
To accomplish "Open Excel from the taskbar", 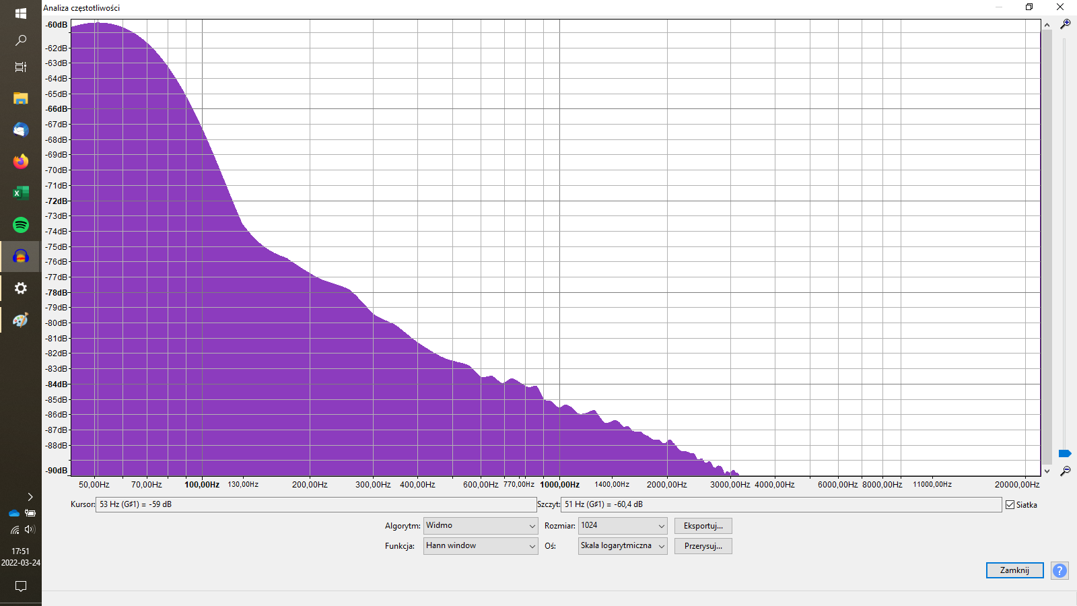I will [21, 193].
